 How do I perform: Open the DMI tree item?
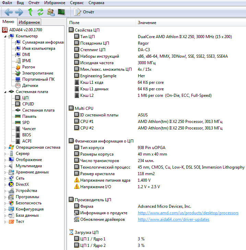click(x=26, y=55)
